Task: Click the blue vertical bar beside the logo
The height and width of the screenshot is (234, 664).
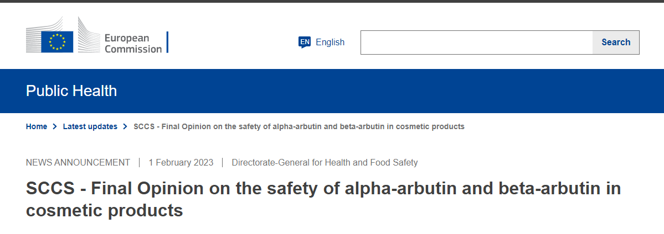Action: 167,42
